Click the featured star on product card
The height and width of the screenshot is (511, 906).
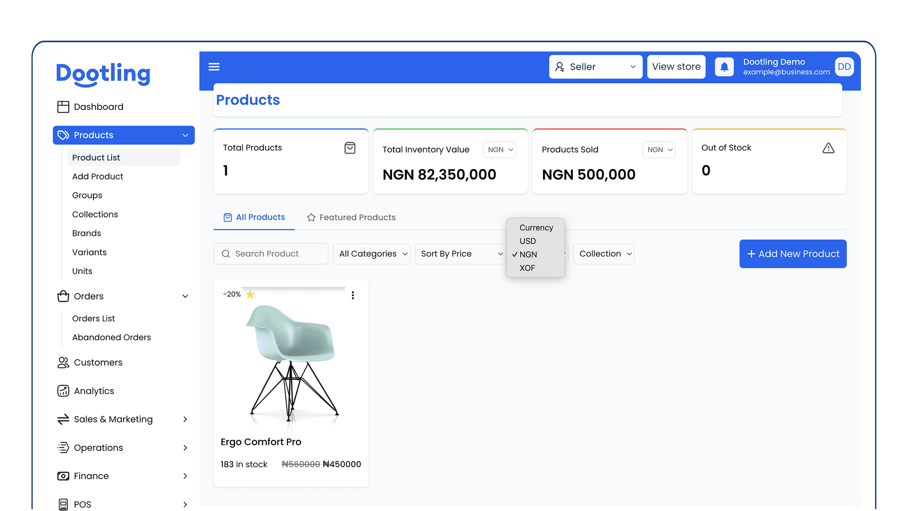(x=250, y=294)
